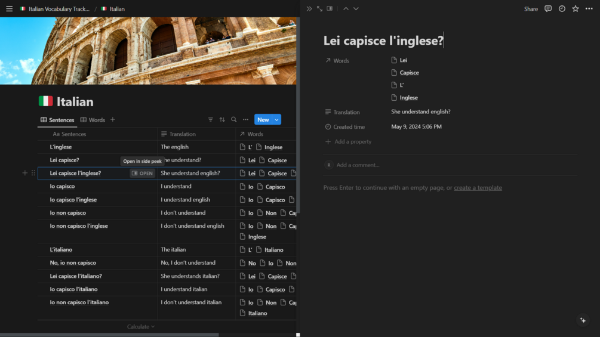Expand the peek to full page

319,9
